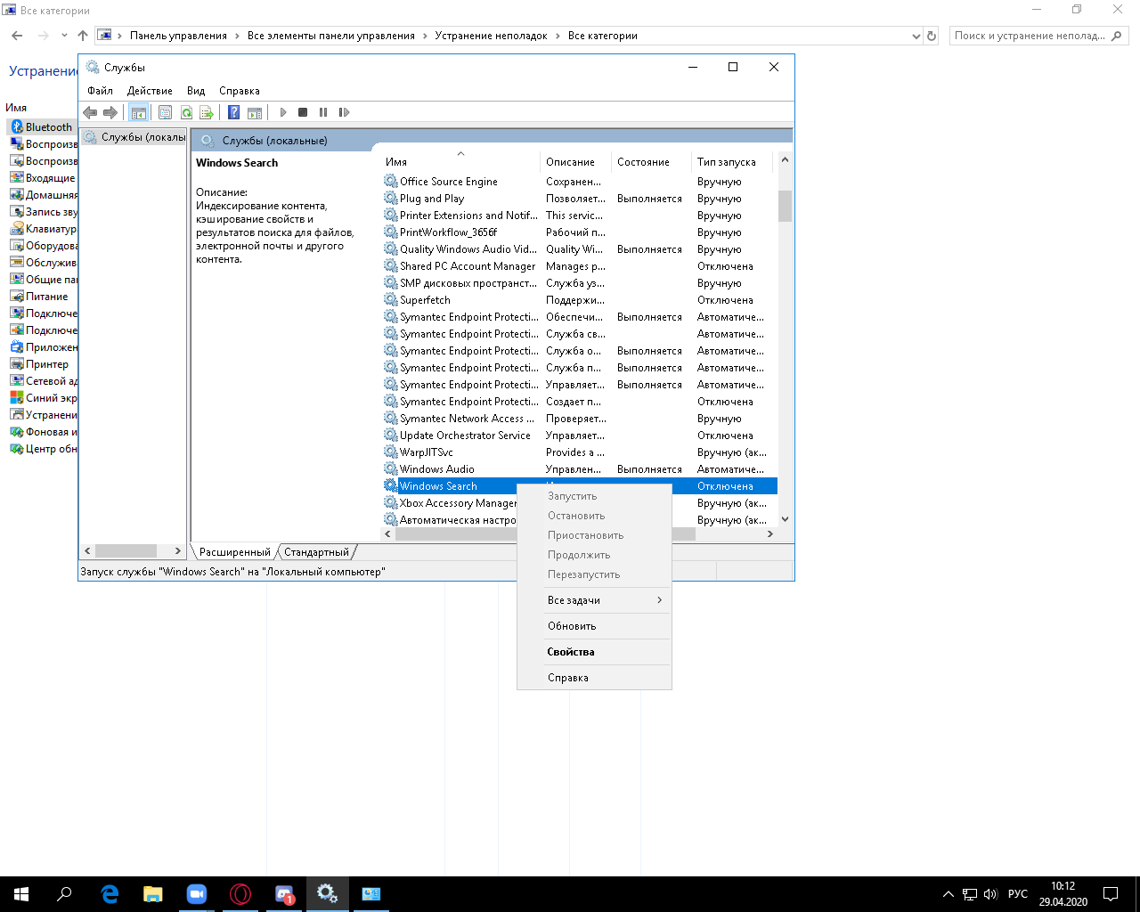Click services list scroll-down arrow
The width and height of the screenshot is (1140, 912).
click(x=785, y=519)
